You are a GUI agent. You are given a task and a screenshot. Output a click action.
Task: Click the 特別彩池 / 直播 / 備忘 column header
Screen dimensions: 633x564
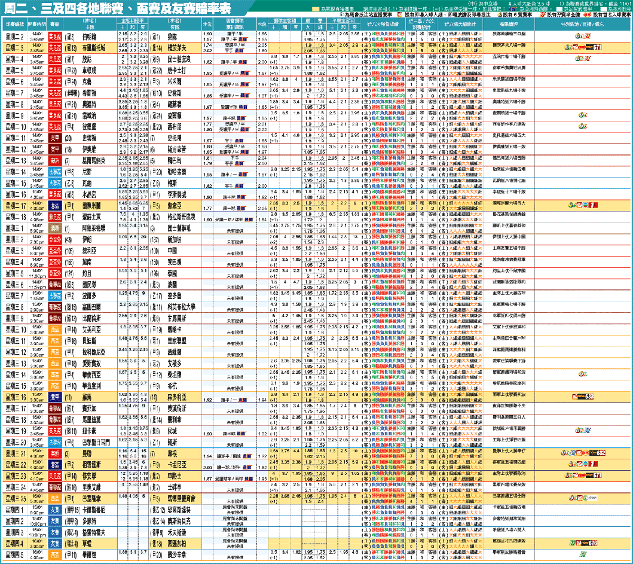coord(582,24)
